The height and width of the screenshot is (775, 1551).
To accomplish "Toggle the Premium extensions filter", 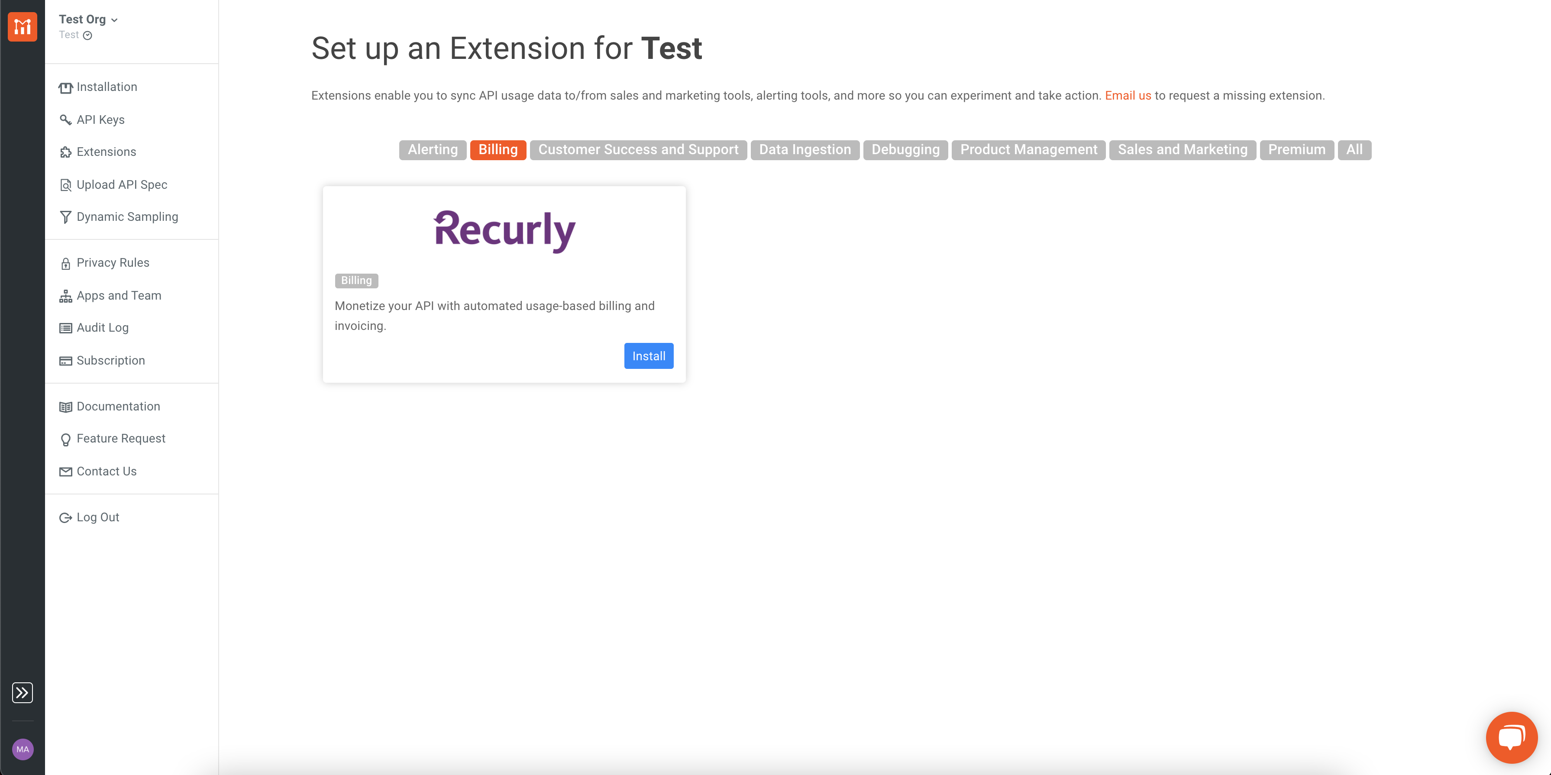I will tap(1296, 149).
